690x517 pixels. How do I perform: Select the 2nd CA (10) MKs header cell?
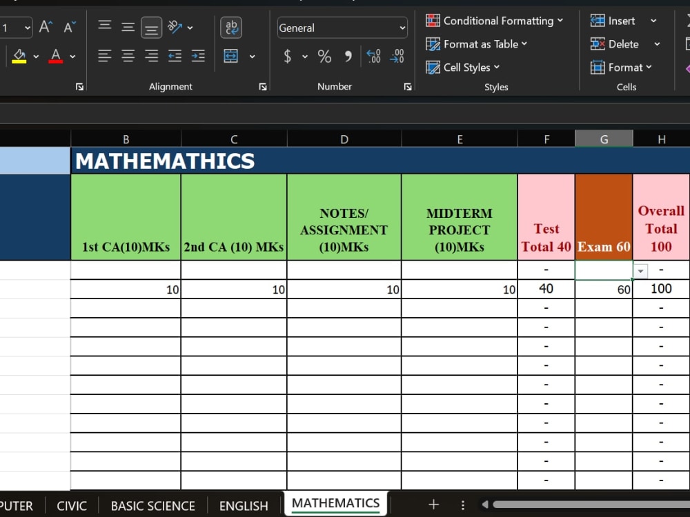[x=234, y=217]
